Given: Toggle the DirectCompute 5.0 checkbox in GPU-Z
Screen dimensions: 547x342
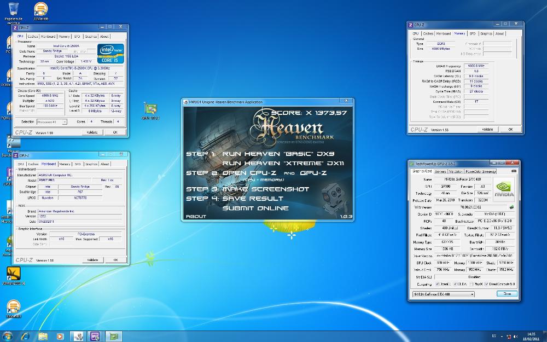Looking at the screenshot, I should point(486,284).
